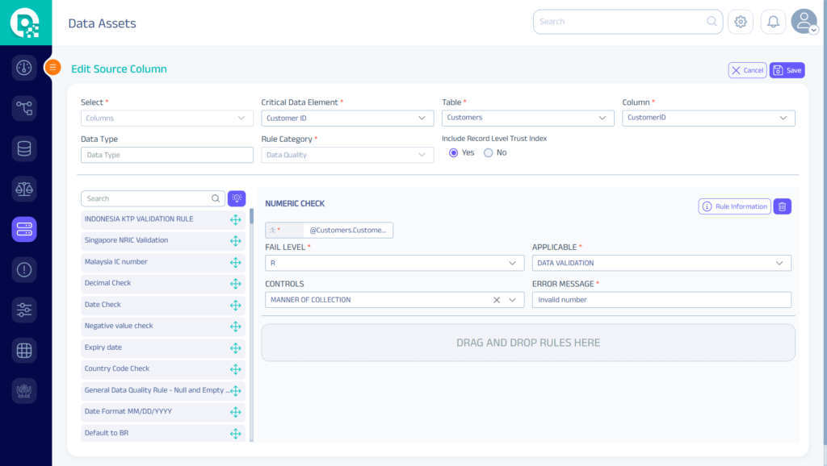The width and height of the screenshot is (827, 466).
Task: Delete the Numeric Check rule with trash icon
Action: (x=782, y=206)
